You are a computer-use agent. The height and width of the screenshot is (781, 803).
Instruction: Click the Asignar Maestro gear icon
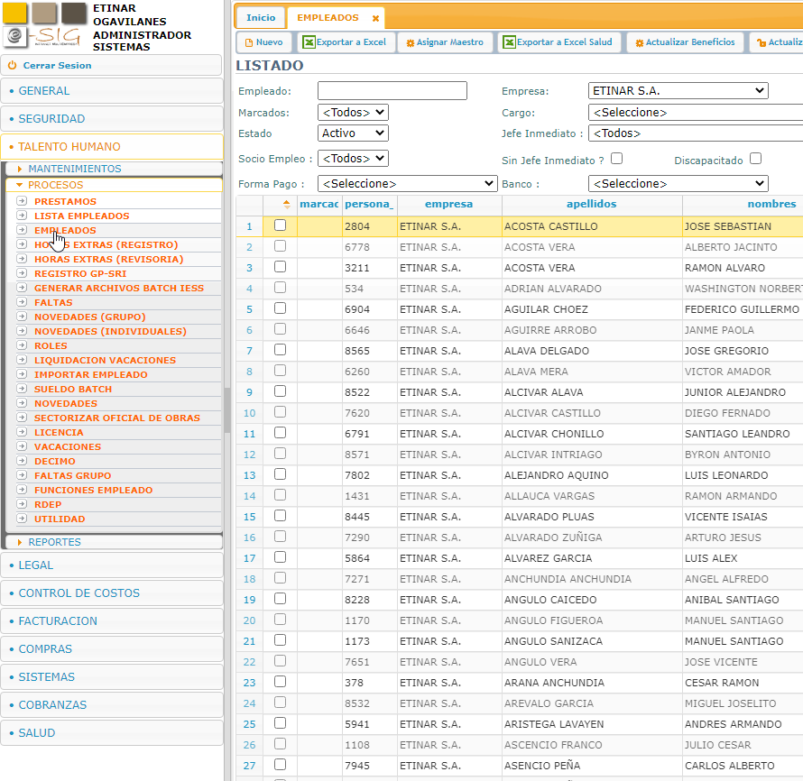click(411, 42)
